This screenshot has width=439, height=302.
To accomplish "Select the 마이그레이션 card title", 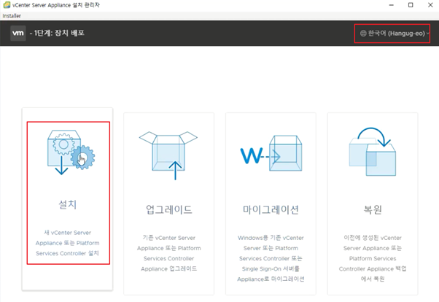I will [271, 209].
